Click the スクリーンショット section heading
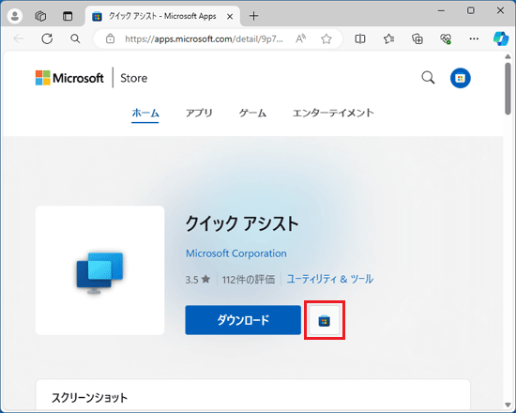The width and height of the screenshot is (516, 413). (x=89, y=398)
